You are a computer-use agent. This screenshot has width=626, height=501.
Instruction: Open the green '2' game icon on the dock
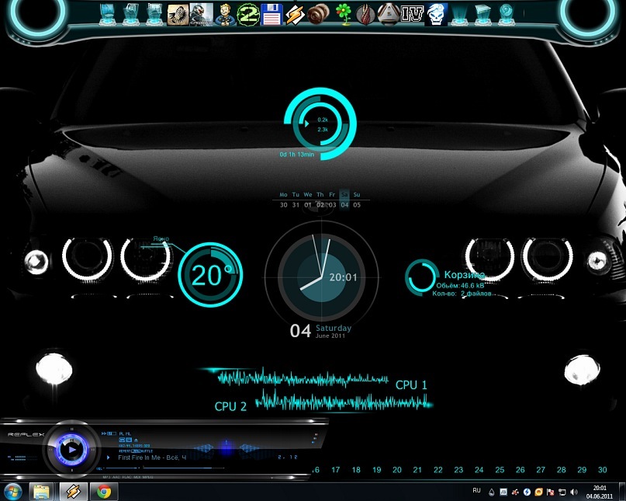(x=247, y=13)
